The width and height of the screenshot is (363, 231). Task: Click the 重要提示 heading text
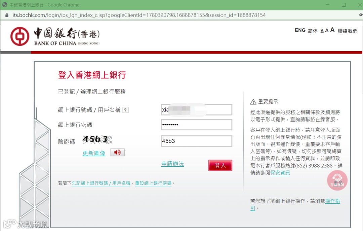coord(268,102)
